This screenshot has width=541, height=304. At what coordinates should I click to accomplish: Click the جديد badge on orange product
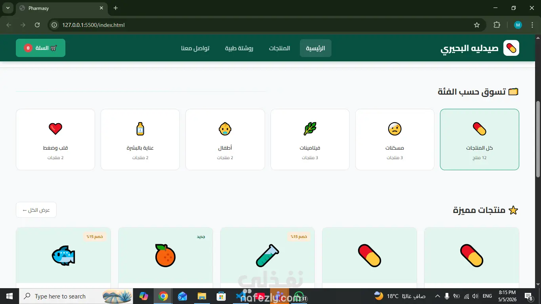pyautogui.click(x=201, y=237)
